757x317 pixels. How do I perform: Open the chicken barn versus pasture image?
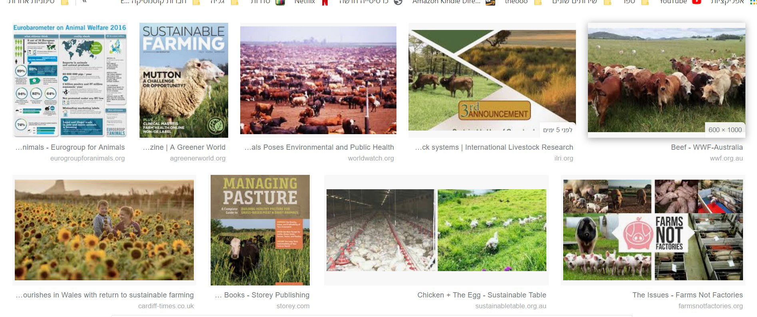(x=436, y=230)
